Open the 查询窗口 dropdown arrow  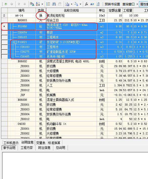(x=137, y=4)
